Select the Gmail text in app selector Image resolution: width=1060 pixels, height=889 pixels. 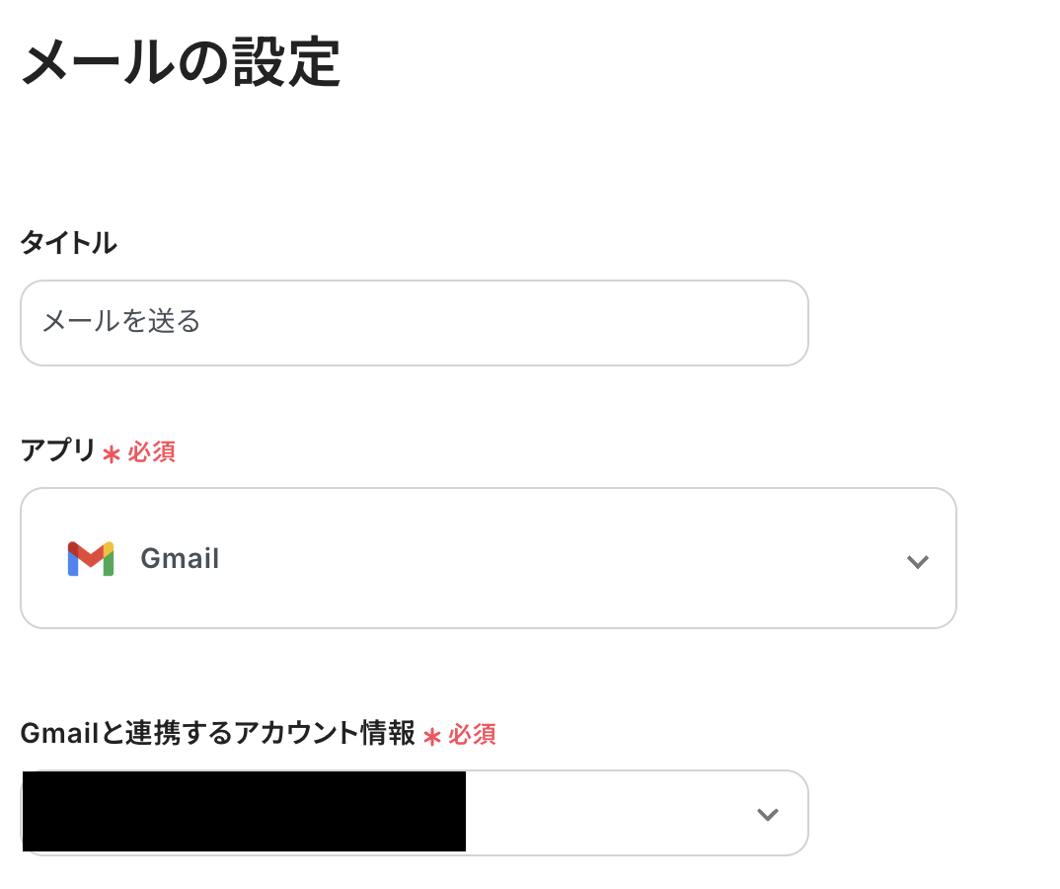[x=180, y=559]
